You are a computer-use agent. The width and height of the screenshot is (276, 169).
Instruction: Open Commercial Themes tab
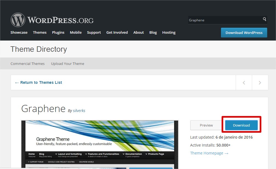pyautogui.click(x=27, y=64)
